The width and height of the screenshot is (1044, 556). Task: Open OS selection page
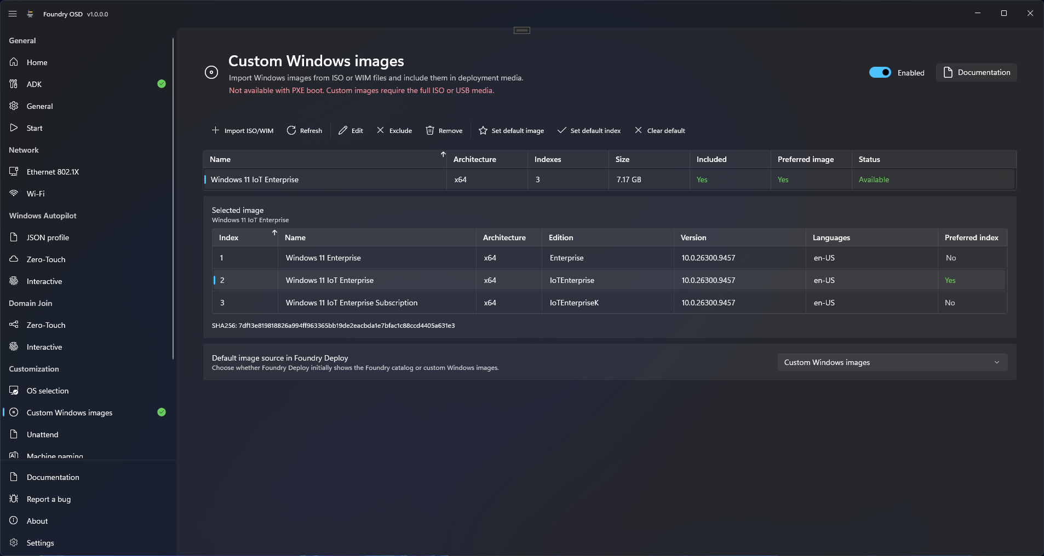88,391
